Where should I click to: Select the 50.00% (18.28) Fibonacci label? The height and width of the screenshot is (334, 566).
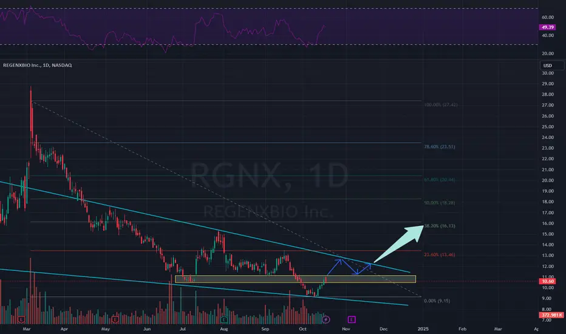pos(440,203)
